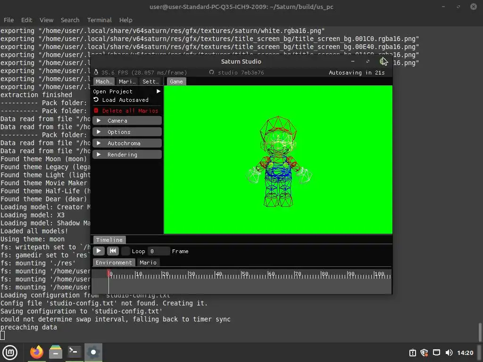Viewport: 483px width, 362px height.
Task: Switch to the terminal taskbar item
Action: pyautogui.click(x=74, y=353)
